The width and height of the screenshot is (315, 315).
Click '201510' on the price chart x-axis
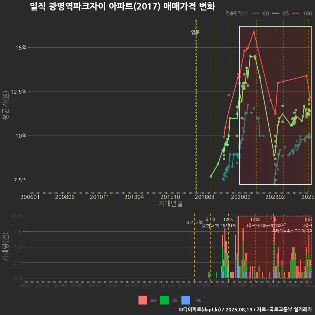point(170,197)
